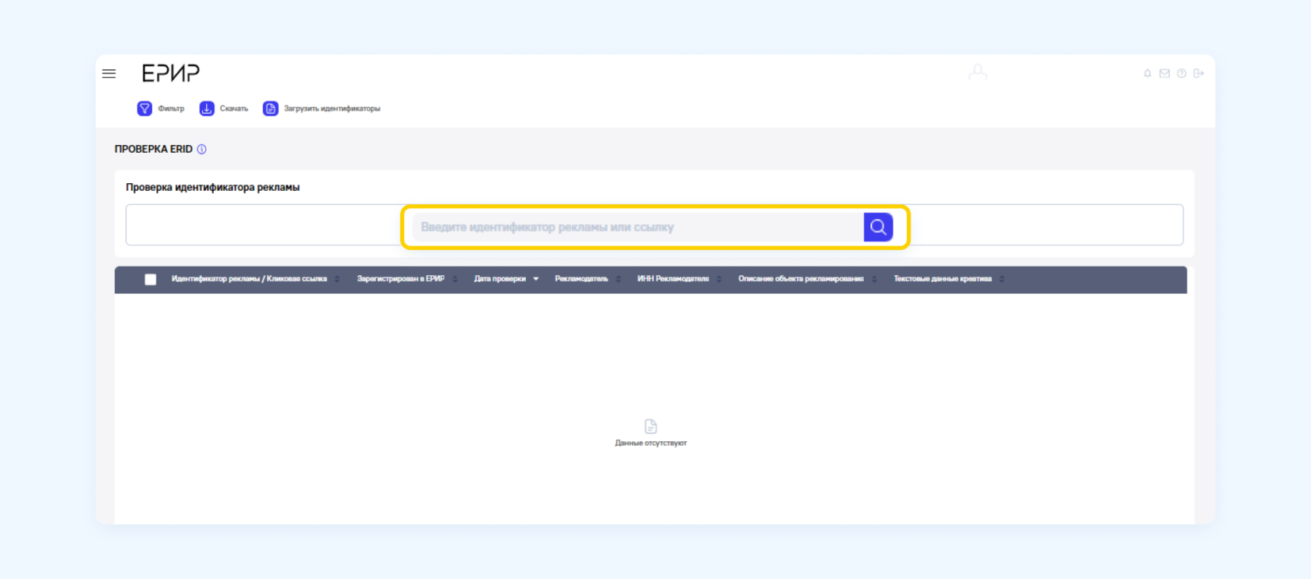This screenshot has width=1311, height=579.
Task: Click info icon next to ПРОВЕРКА ERID
Action: [x=201, y=149]
